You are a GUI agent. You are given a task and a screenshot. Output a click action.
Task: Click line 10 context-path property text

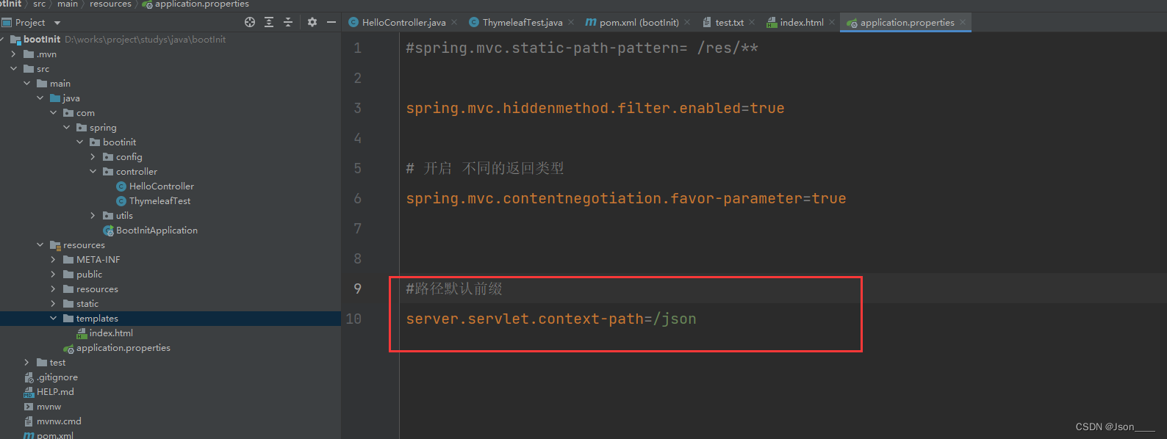(550, 319)
